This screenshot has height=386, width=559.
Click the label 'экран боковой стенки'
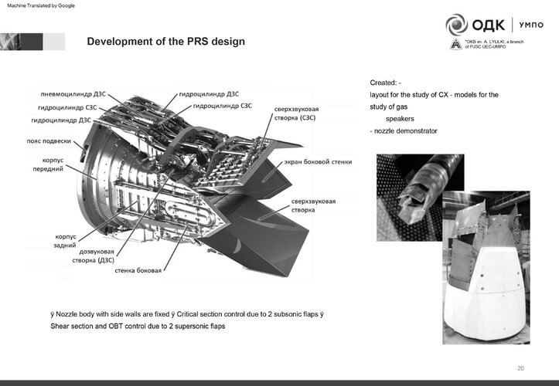tap(318, 162)
